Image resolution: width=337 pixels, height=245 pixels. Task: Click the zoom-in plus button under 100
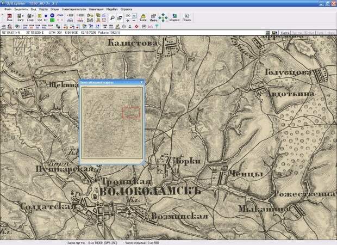[128, 21]
